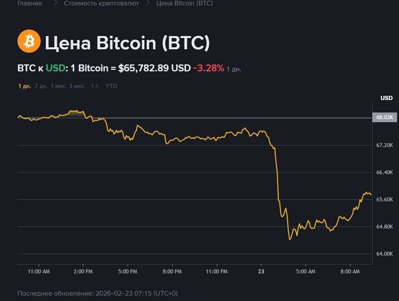Click the orange Bitcoin logo icon
The width and height of the screenshot is (399, 301).
[x=29, y=41]
